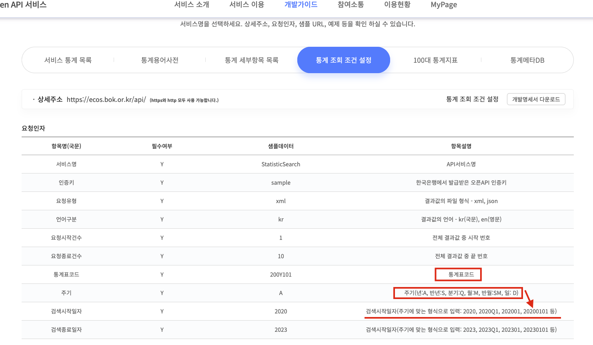Click the sample value 10 in 요청종료건수 row
Screen dimensions: 593x345
[281, 256]
